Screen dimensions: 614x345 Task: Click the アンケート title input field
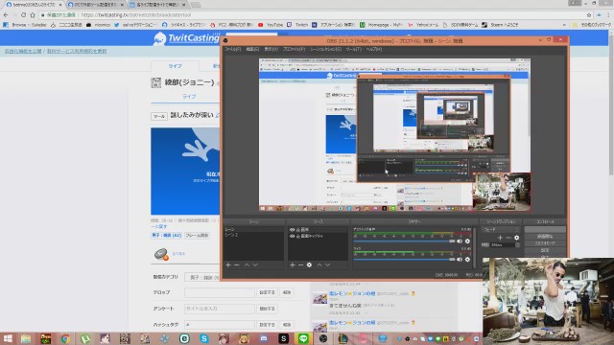click(x=220, y=309)
